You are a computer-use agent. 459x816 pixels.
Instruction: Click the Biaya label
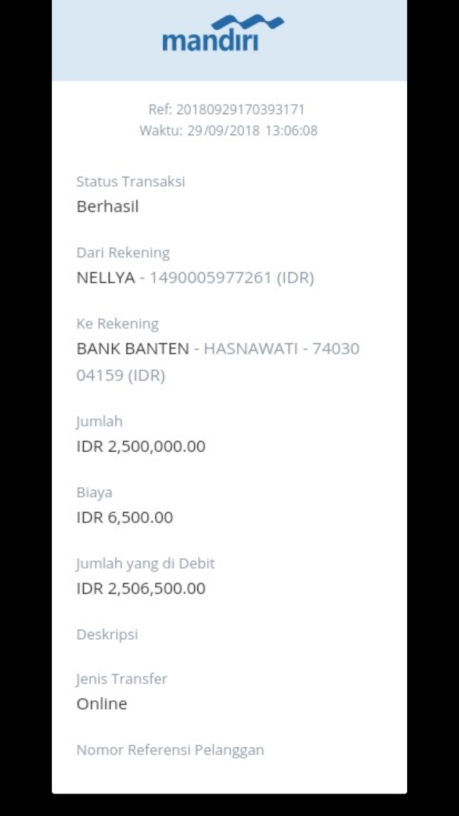(x=94, y=492)
